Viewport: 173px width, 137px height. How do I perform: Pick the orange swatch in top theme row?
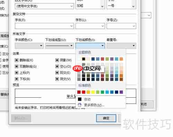(121, 59)
